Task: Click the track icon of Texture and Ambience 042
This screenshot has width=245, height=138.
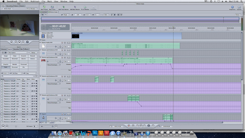Action: pos(43,61)
